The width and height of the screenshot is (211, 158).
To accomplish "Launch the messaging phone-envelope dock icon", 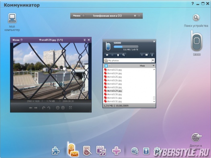I will click(x=73, y=150).
